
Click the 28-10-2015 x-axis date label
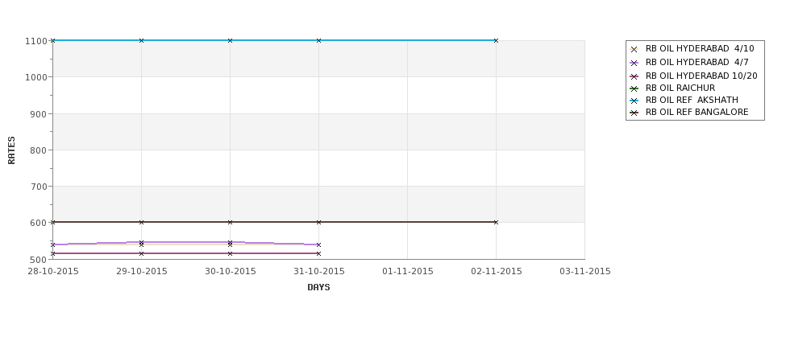point(53,272)
